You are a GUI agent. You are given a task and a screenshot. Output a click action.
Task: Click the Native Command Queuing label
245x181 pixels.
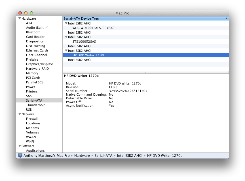pyautogui.click(x=86, y=94)
